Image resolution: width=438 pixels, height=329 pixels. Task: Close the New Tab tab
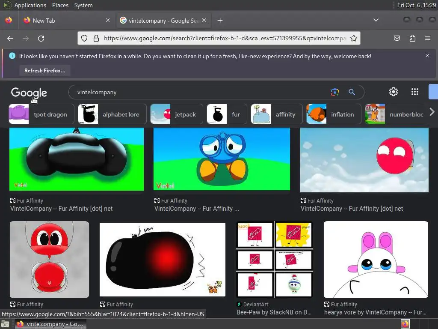click(x=108, y=20)
